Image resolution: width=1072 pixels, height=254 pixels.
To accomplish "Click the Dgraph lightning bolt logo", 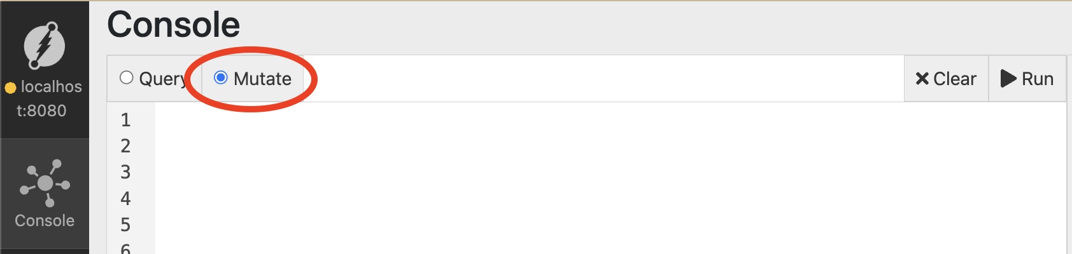I will (x=45, y=46).
